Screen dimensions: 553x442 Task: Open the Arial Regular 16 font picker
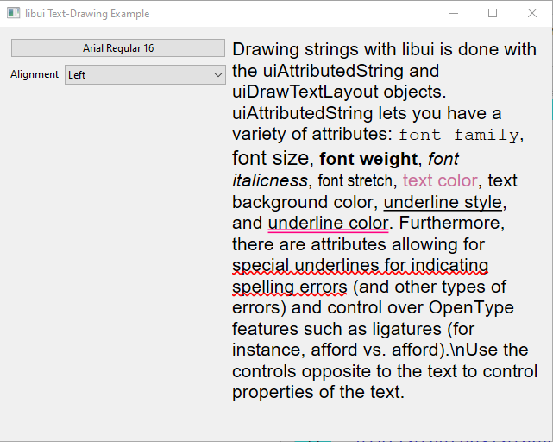coord(118,48)
